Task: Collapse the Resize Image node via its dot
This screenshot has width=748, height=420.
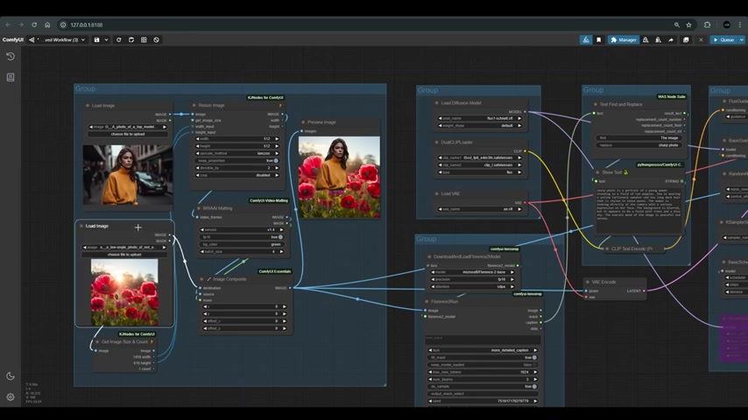Action: 194,105
